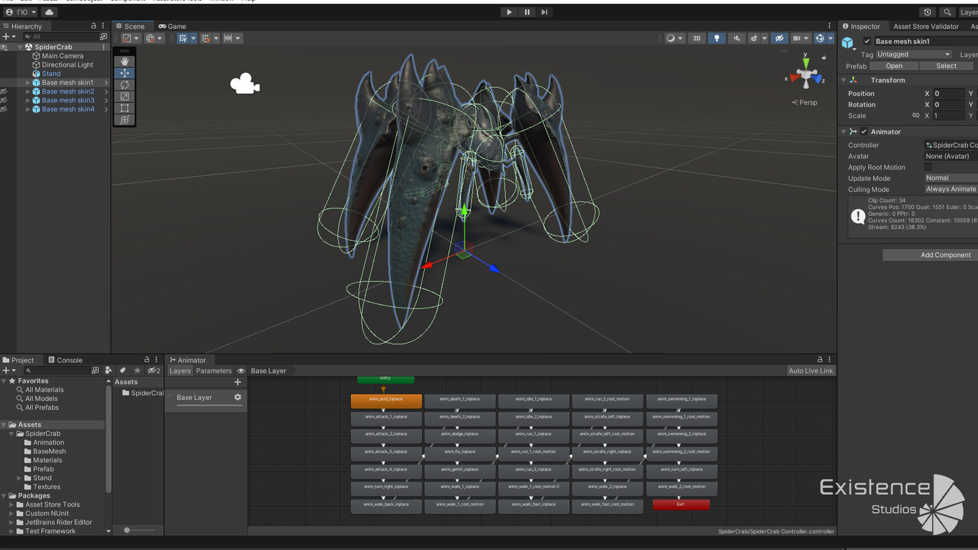978x550 pixels.
Task: Switch to the Game tab
Action: (173, 26)
